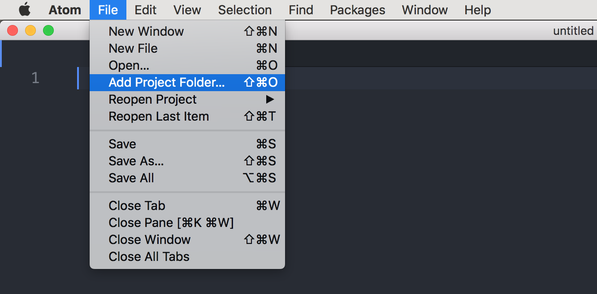Choose Close All Tabs

[x=187, y=256]
